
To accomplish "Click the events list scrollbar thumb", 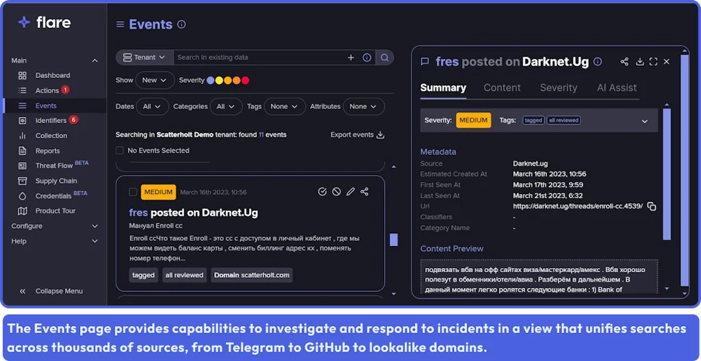I will coord(394,240).
